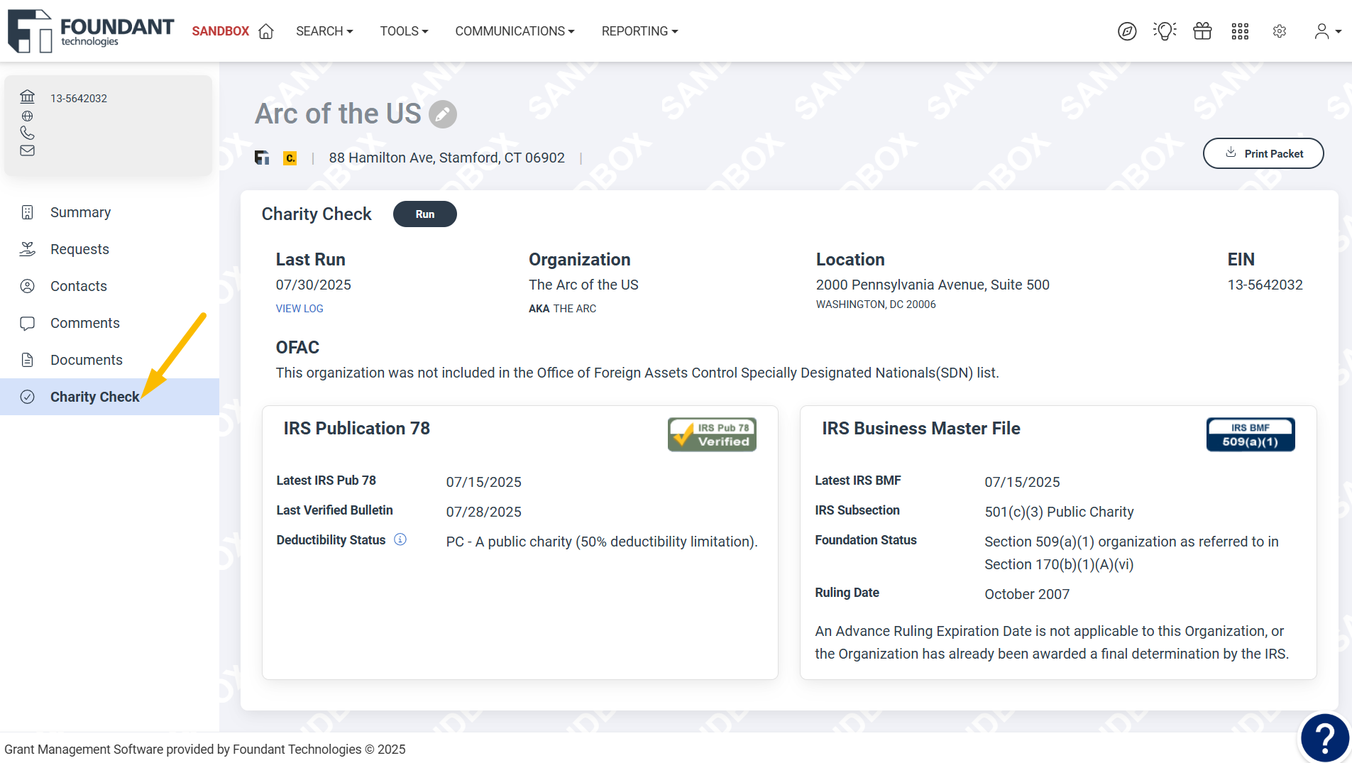Click the envelope email icon
This screenshot has height=763, width=1352.
(x=27, y=150)
